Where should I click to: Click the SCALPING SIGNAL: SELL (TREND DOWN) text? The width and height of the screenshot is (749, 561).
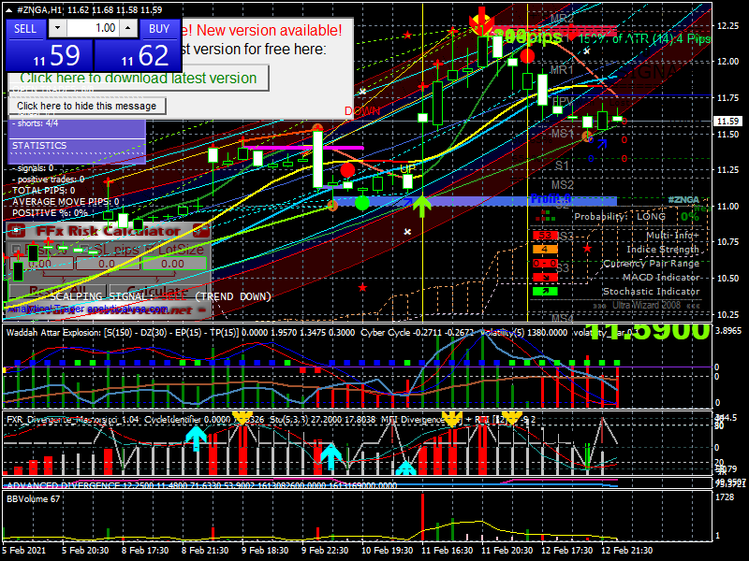tap(161, 296)
